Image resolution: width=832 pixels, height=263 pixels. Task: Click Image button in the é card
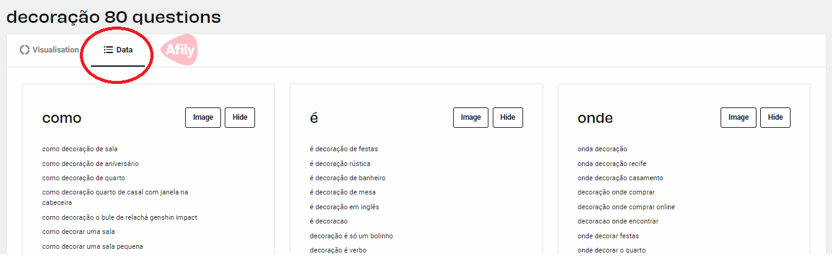pos(470,117)
